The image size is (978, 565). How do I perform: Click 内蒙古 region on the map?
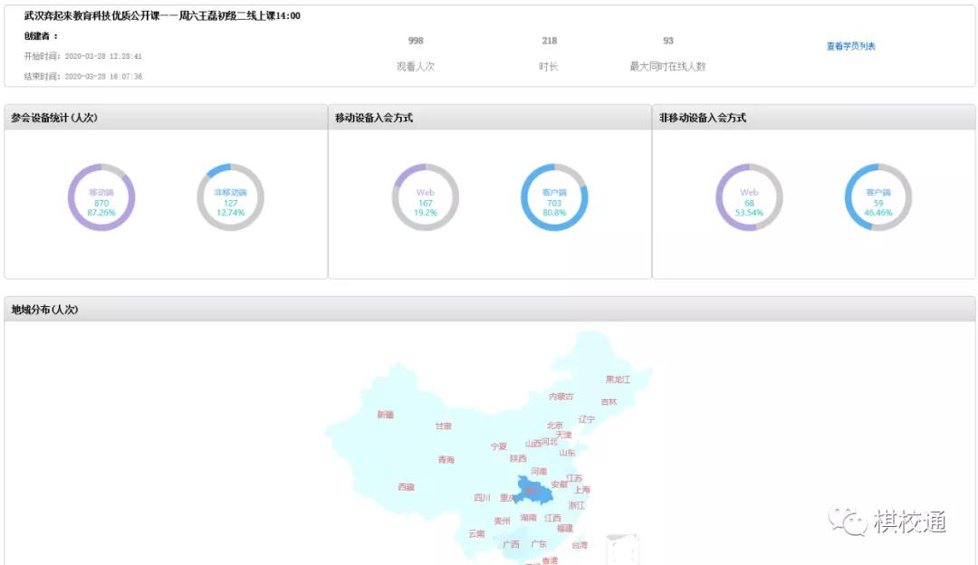tap(561, 397)
